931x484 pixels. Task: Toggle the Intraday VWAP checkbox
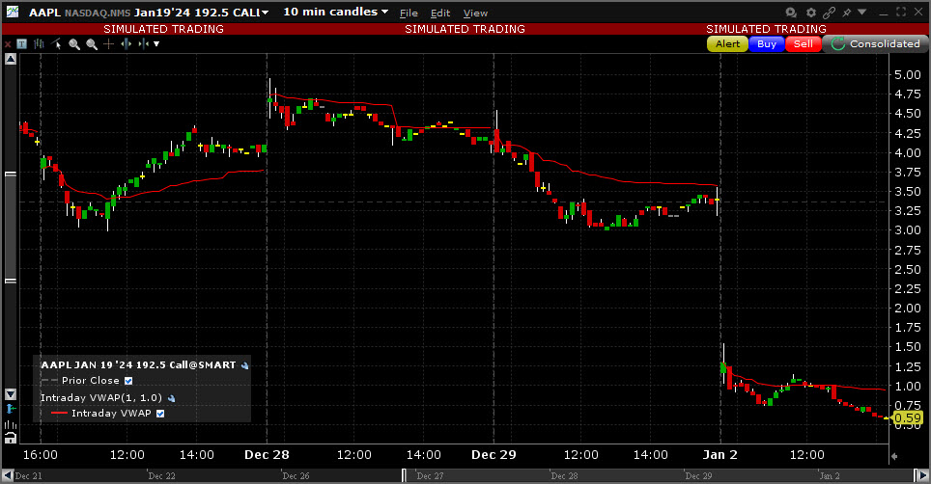[160, 414]
